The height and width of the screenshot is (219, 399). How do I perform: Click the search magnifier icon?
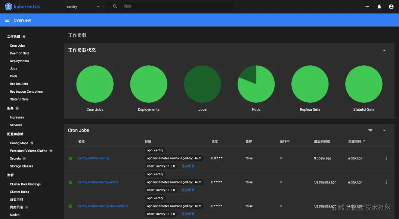[115, 6]
